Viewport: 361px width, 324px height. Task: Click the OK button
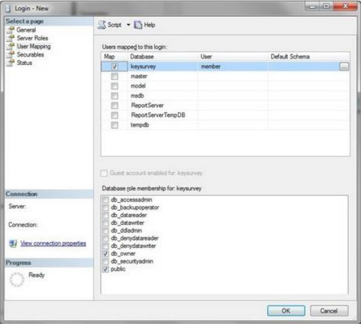point(286,311)
